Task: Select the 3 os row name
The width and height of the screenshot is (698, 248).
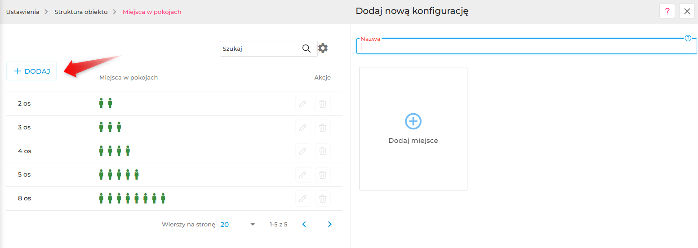Action: click(24, 127)
